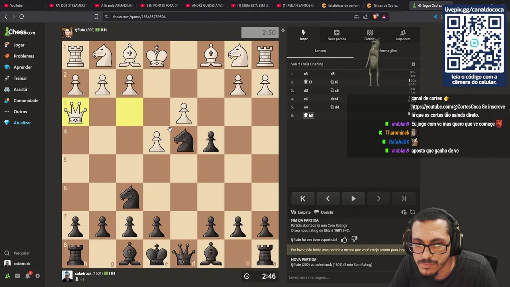Select move dxc4 in the move list

334,99
